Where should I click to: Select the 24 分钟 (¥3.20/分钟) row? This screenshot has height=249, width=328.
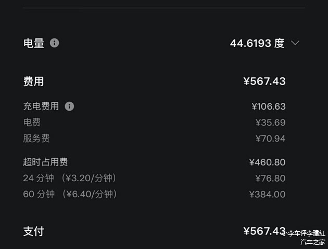coord(70,179)
